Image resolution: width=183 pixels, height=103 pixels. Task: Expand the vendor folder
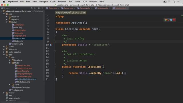pos(4,93)
